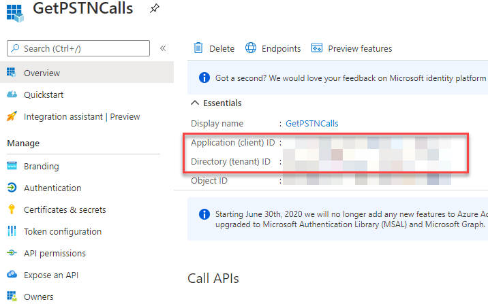Click the Token configuration bars icon
488x304 pixels.
pos(12,231)
